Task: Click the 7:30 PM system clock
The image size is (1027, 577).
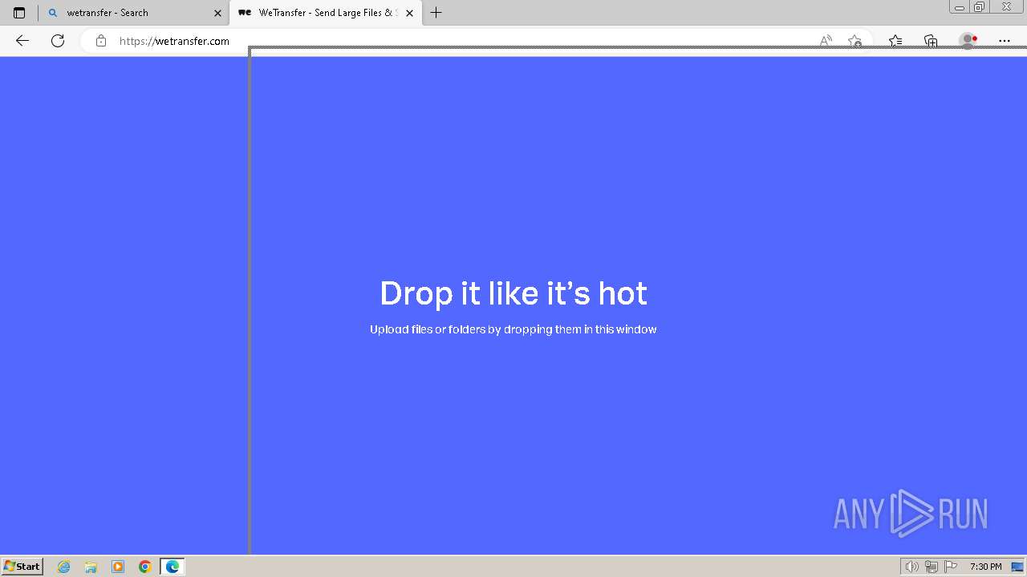Action: coord(985,567)
